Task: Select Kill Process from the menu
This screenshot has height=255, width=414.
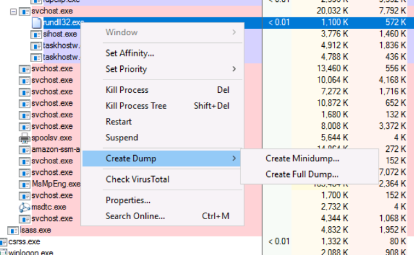Action: click(162, 90)
